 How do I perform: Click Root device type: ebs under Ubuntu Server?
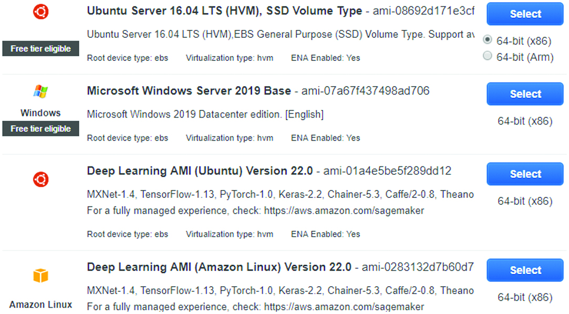[x=127, y=58]
